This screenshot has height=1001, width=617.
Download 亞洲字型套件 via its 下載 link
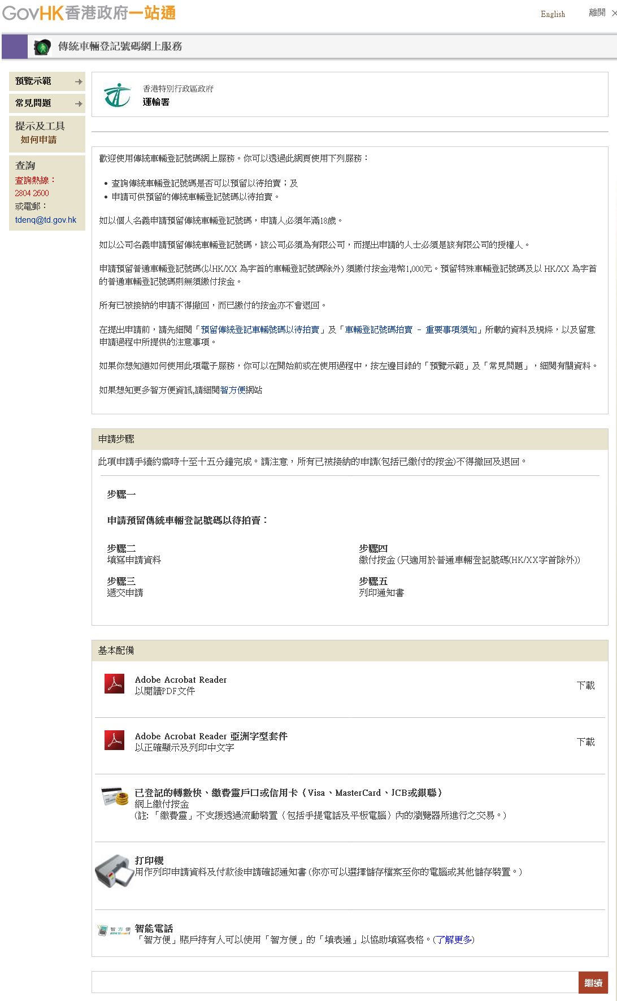click(x=585, y=742)
